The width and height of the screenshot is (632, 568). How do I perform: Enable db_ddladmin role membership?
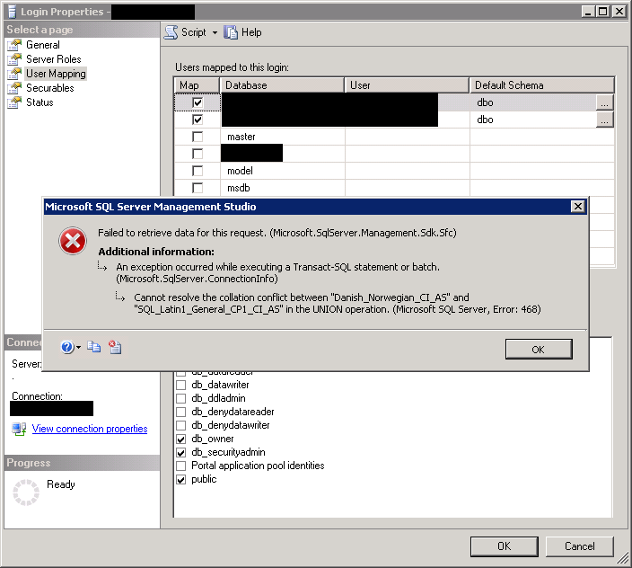(181, 398)
